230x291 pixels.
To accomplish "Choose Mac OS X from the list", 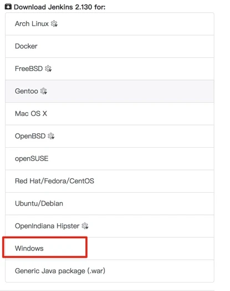I will (x=110, y=114).
